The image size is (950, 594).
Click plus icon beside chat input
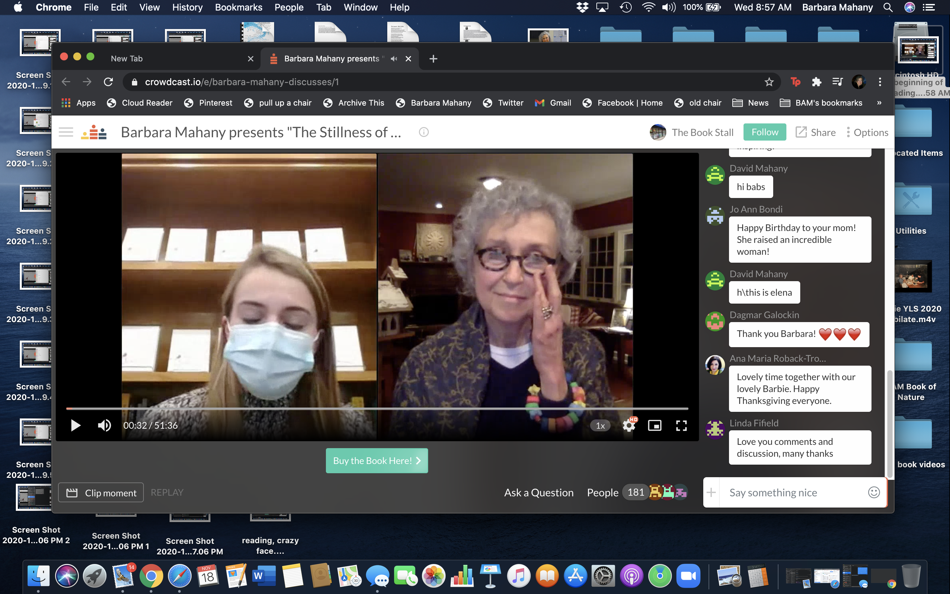tap(711, 492)
